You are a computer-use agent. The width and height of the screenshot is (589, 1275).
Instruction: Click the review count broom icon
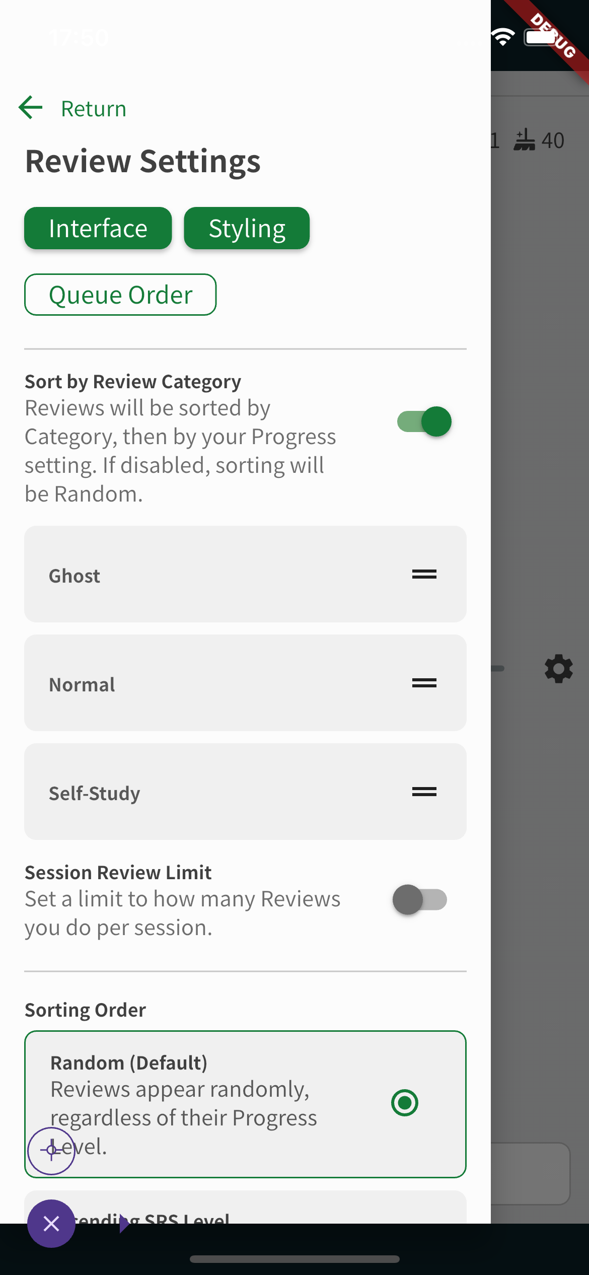525,140
